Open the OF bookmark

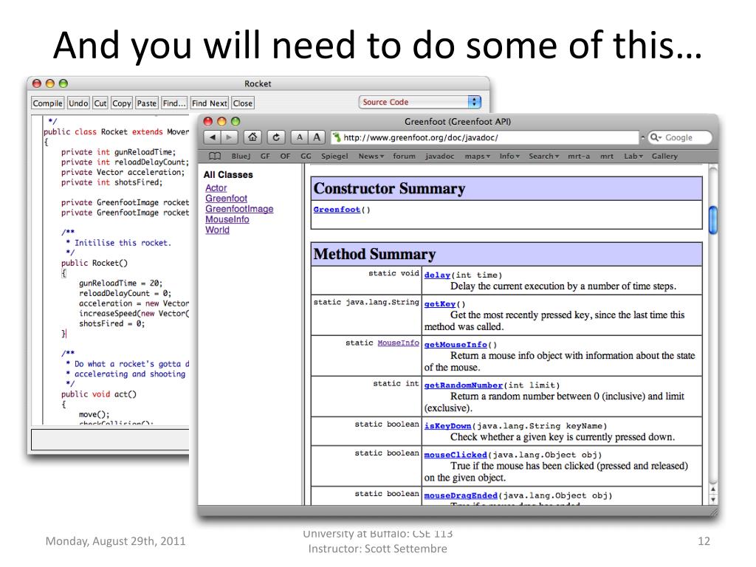point(286,157)
